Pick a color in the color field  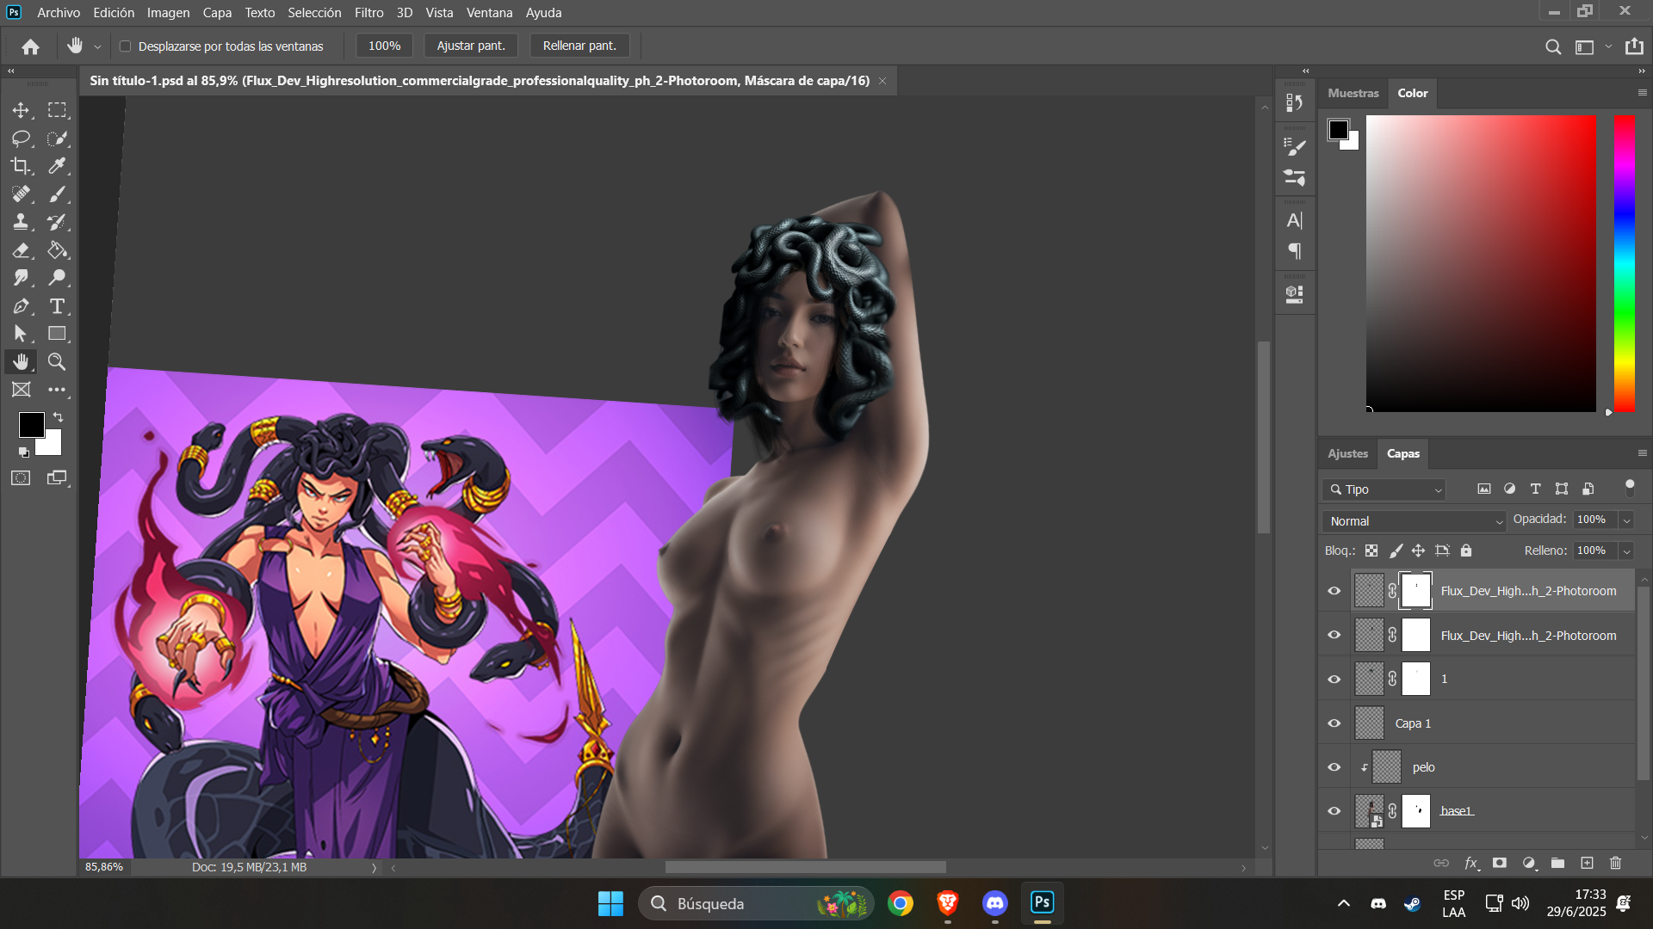click(1481, 263)
